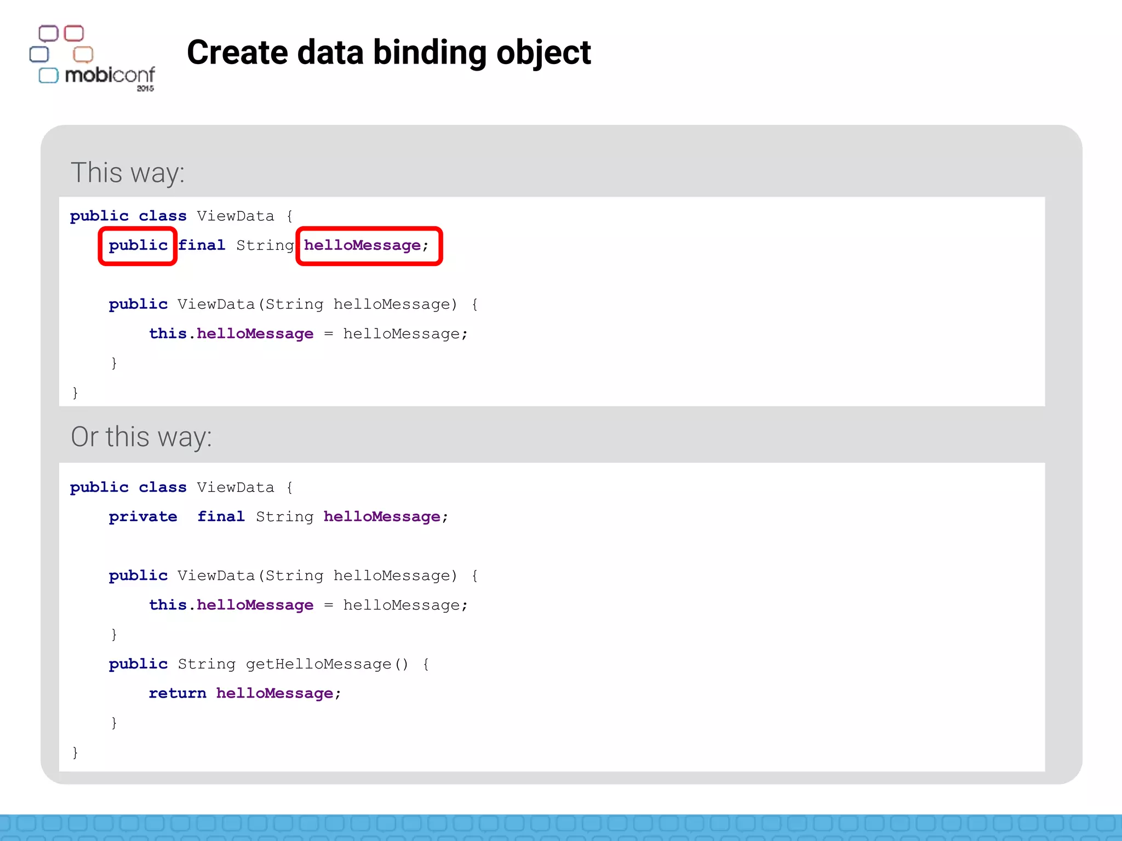Click the second 'public class ViewData' line
Viewport: 1122px width, 841px height.
point(181,488)
